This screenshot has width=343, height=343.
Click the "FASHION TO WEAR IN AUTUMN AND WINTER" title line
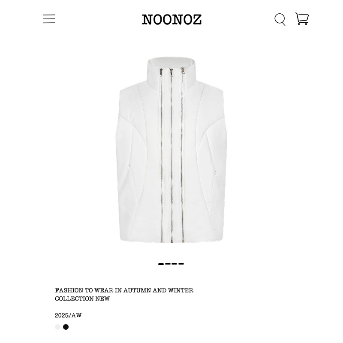point(124,291)
